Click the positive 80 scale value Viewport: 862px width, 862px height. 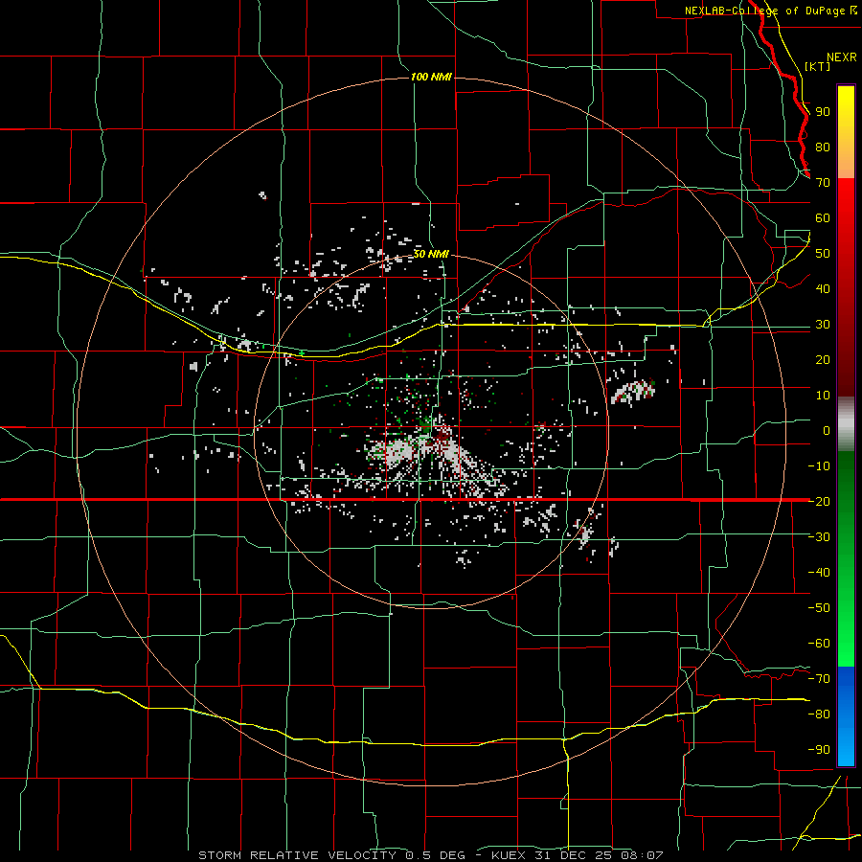click(823, 147)
